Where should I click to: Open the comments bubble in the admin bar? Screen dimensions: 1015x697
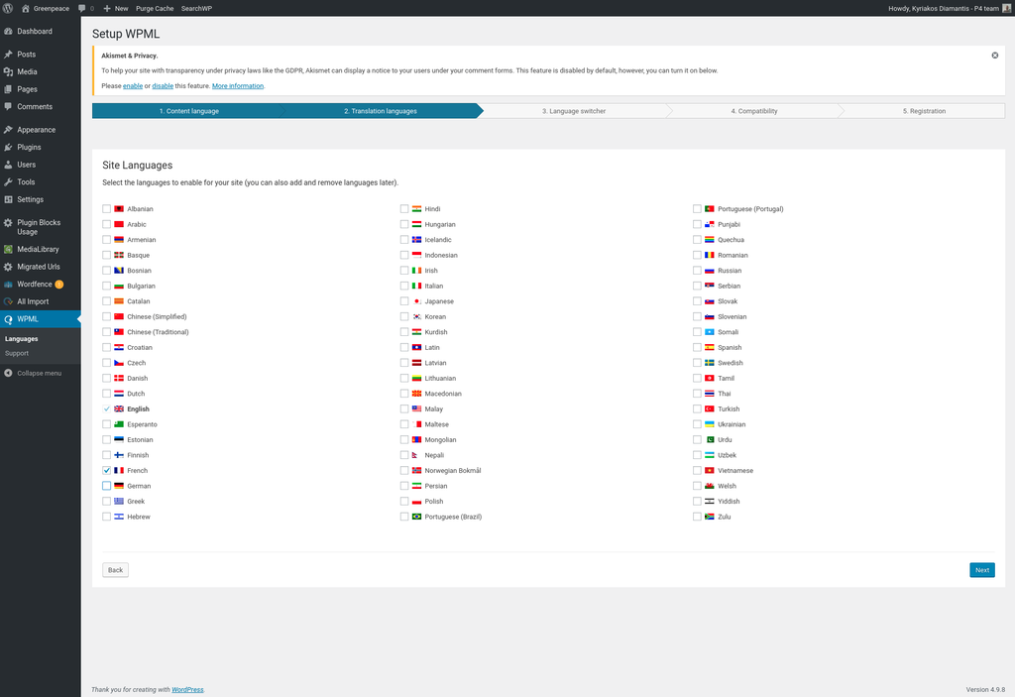point(82,8)
